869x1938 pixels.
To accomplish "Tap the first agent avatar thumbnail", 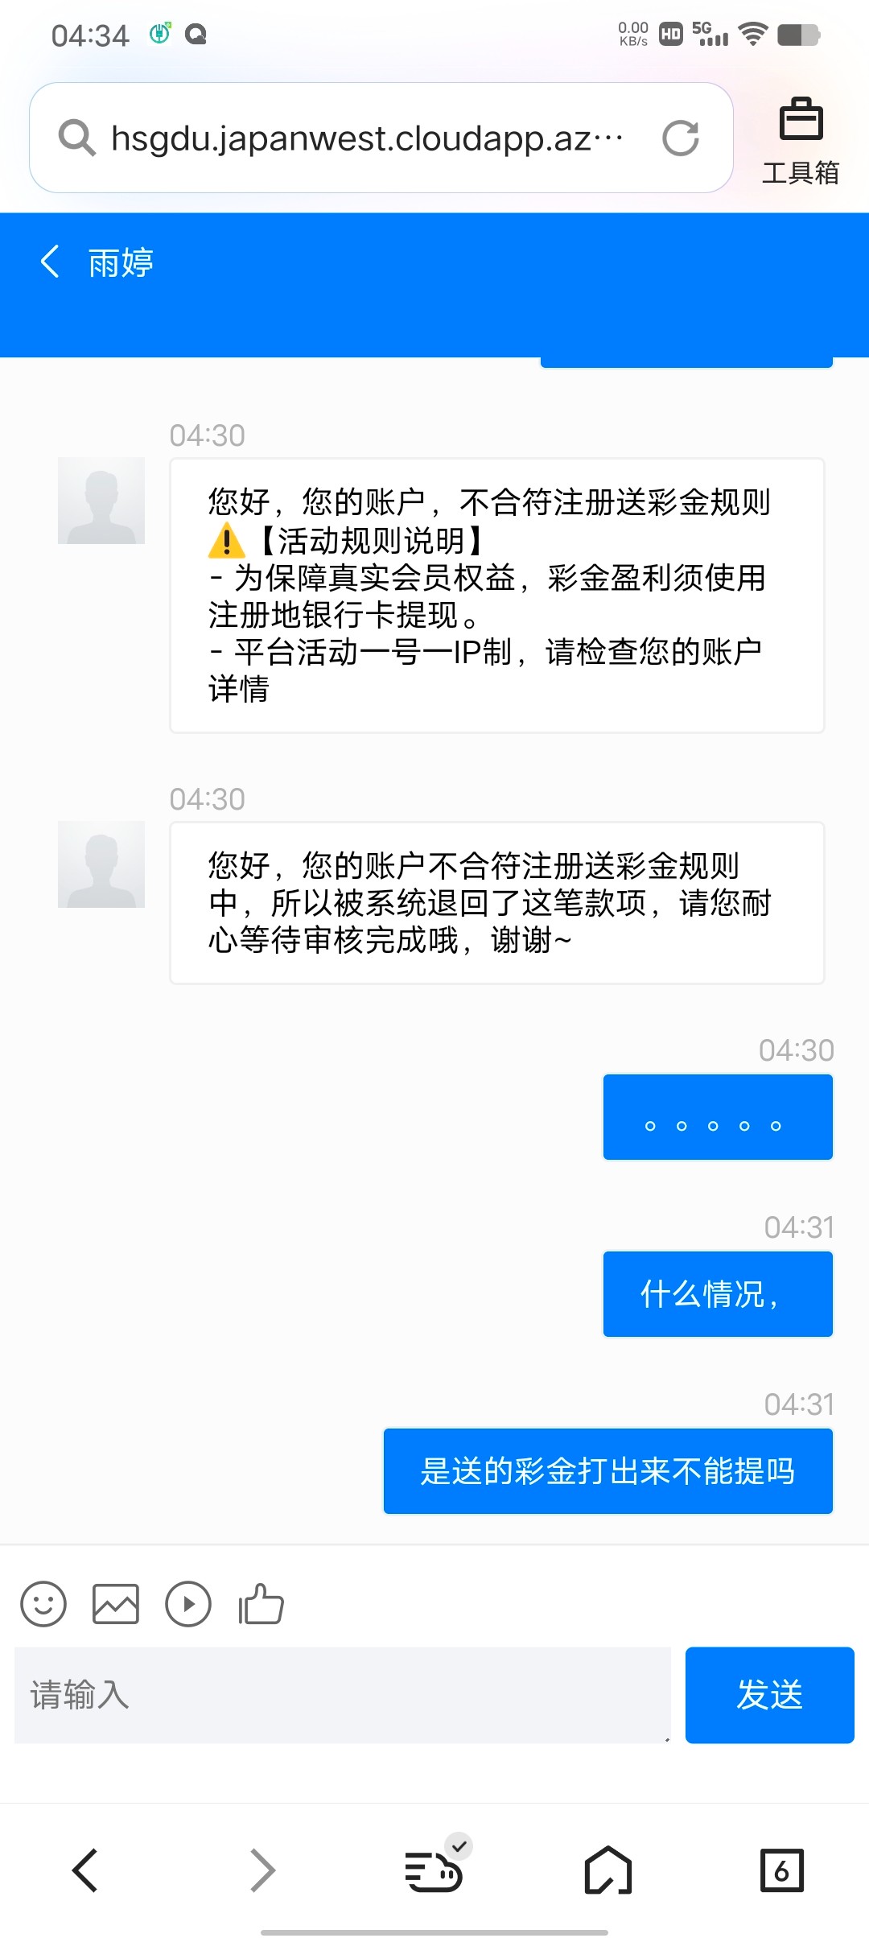I will point(101,501).
